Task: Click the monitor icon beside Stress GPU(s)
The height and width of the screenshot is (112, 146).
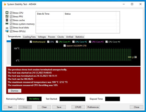Action: coord(7,31)
